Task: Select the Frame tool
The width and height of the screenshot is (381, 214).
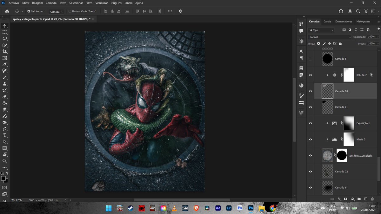Action: pyautogui.click(x=4, y=58)
